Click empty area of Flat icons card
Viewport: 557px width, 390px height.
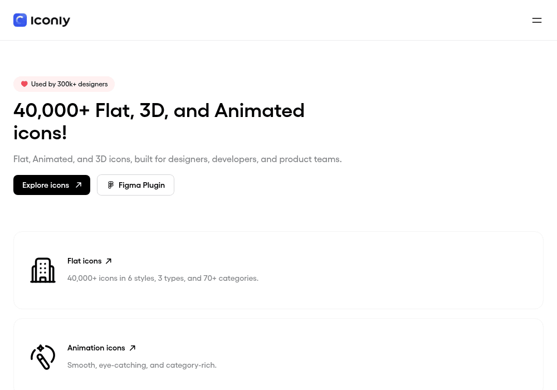click(391, 270)
